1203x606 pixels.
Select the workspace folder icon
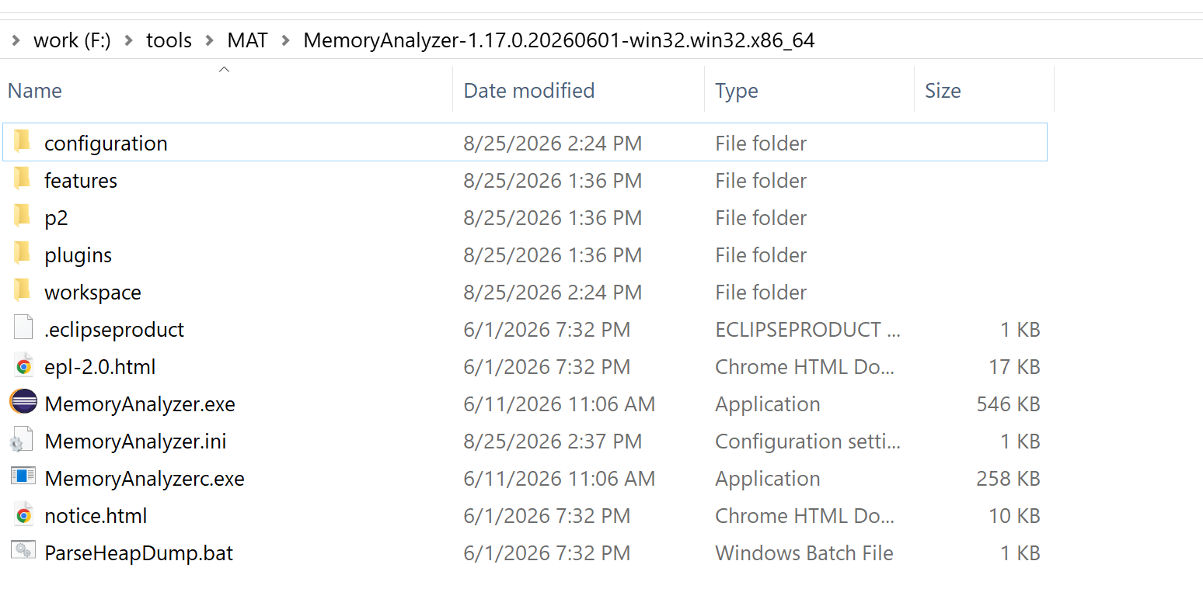(x=22, y=290)
